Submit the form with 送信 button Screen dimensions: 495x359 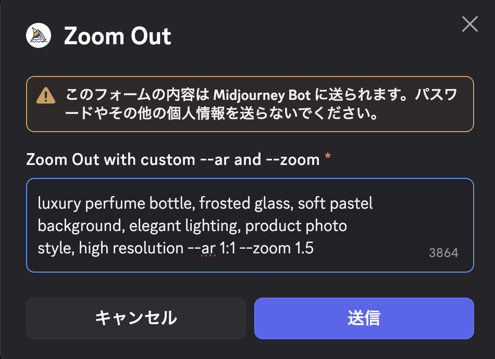tap(364, 318)
